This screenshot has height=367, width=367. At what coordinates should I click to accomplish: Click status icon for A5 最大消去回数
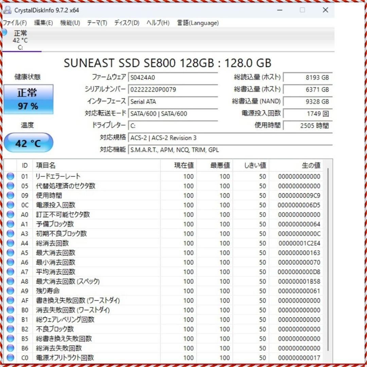point(10,253)
